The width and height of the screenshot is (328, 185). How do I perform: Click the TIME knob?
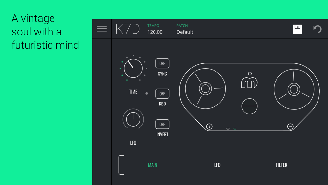click(133, 68)
